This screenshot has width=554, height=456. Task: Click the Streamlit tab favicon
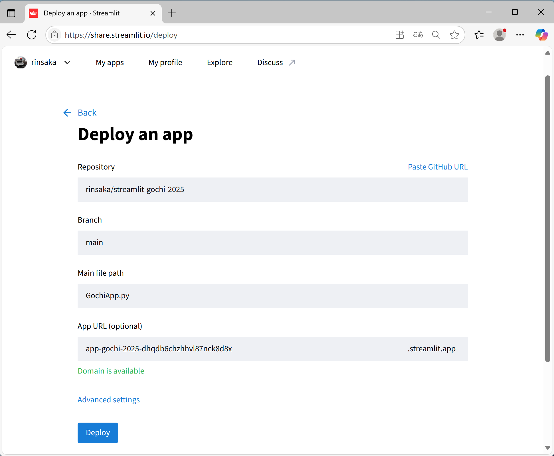pyautogui.click(x=34, y=13)
